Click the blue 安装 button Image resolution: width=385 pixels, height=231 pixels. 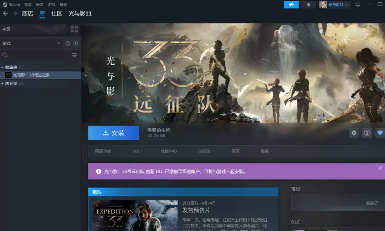point(113,133)
